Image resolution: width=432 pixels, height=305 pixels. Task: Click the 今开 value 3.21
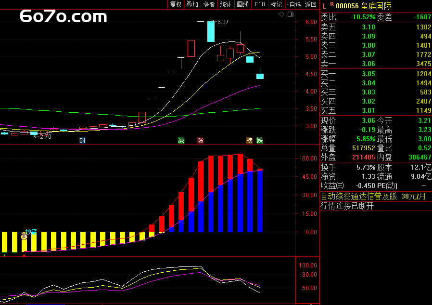pyautogui.click(x=425, y=120)
